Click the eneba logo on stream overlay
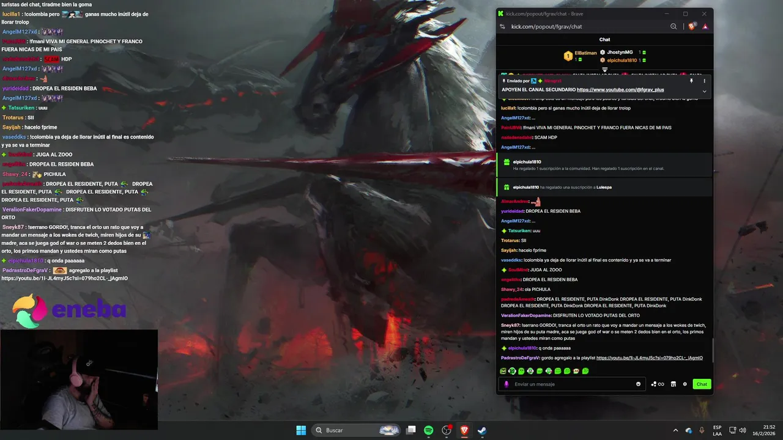Image resolution: width=783 pixels, height=440 pixels. [69, 310]
